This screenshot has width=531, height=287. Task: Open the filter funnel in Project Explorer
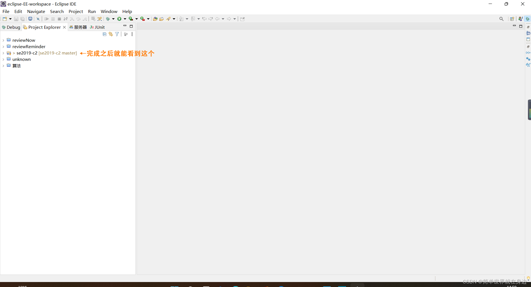coord(117,34)
